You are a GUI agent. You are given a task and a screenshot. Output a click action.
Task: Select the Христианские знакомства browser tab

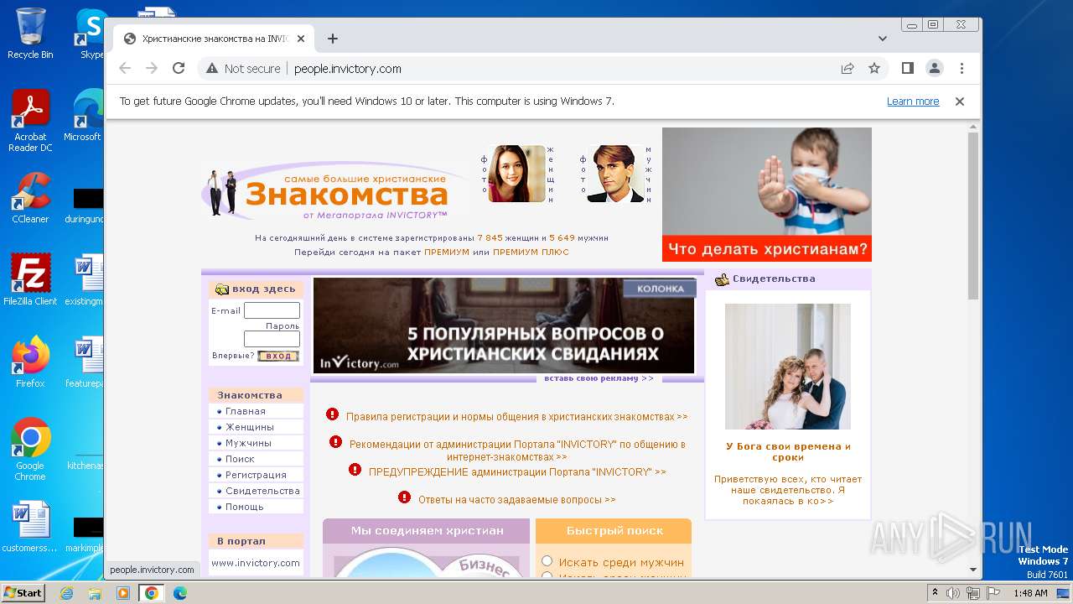click(x=214, y=39)
